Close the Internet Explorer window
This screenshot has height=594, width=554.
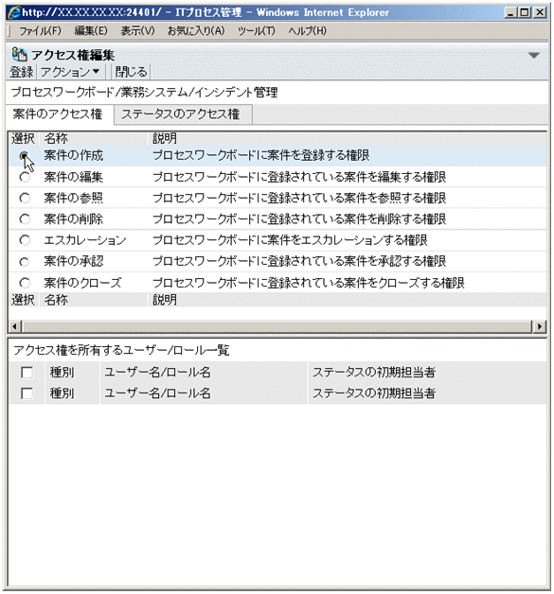539,12
